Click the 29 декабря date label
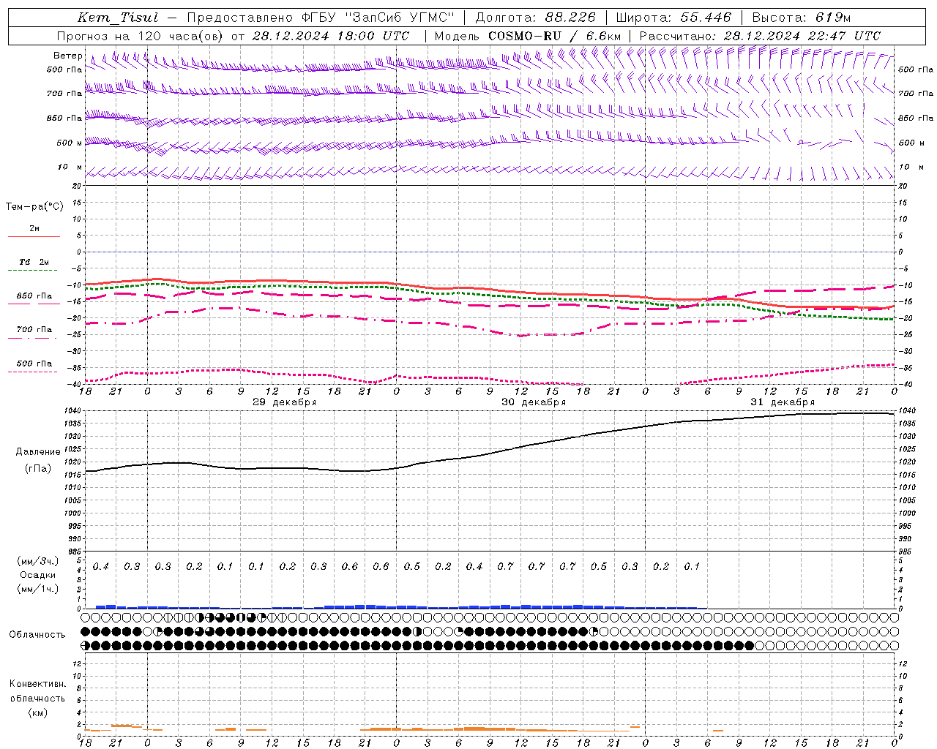 click(x=285, y=402)
